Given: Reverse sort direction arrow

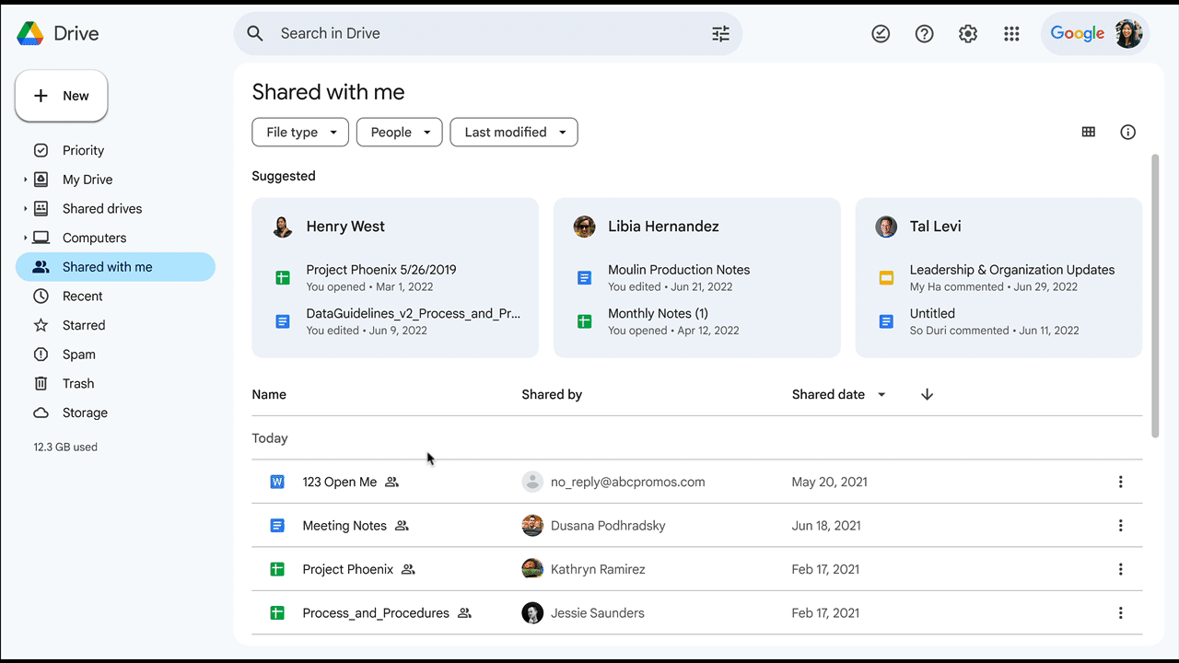Looking at the screenshot, I should pyautogui.click(x=927, y=395).
